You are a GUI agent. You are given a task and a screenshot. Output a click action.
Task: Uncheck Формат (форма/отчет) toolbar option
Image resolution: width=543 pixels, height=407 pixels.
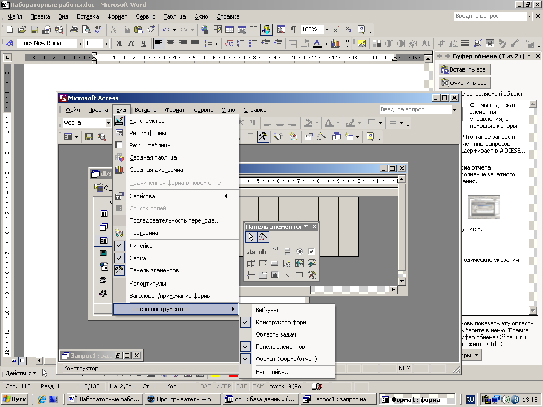(287, 359)
